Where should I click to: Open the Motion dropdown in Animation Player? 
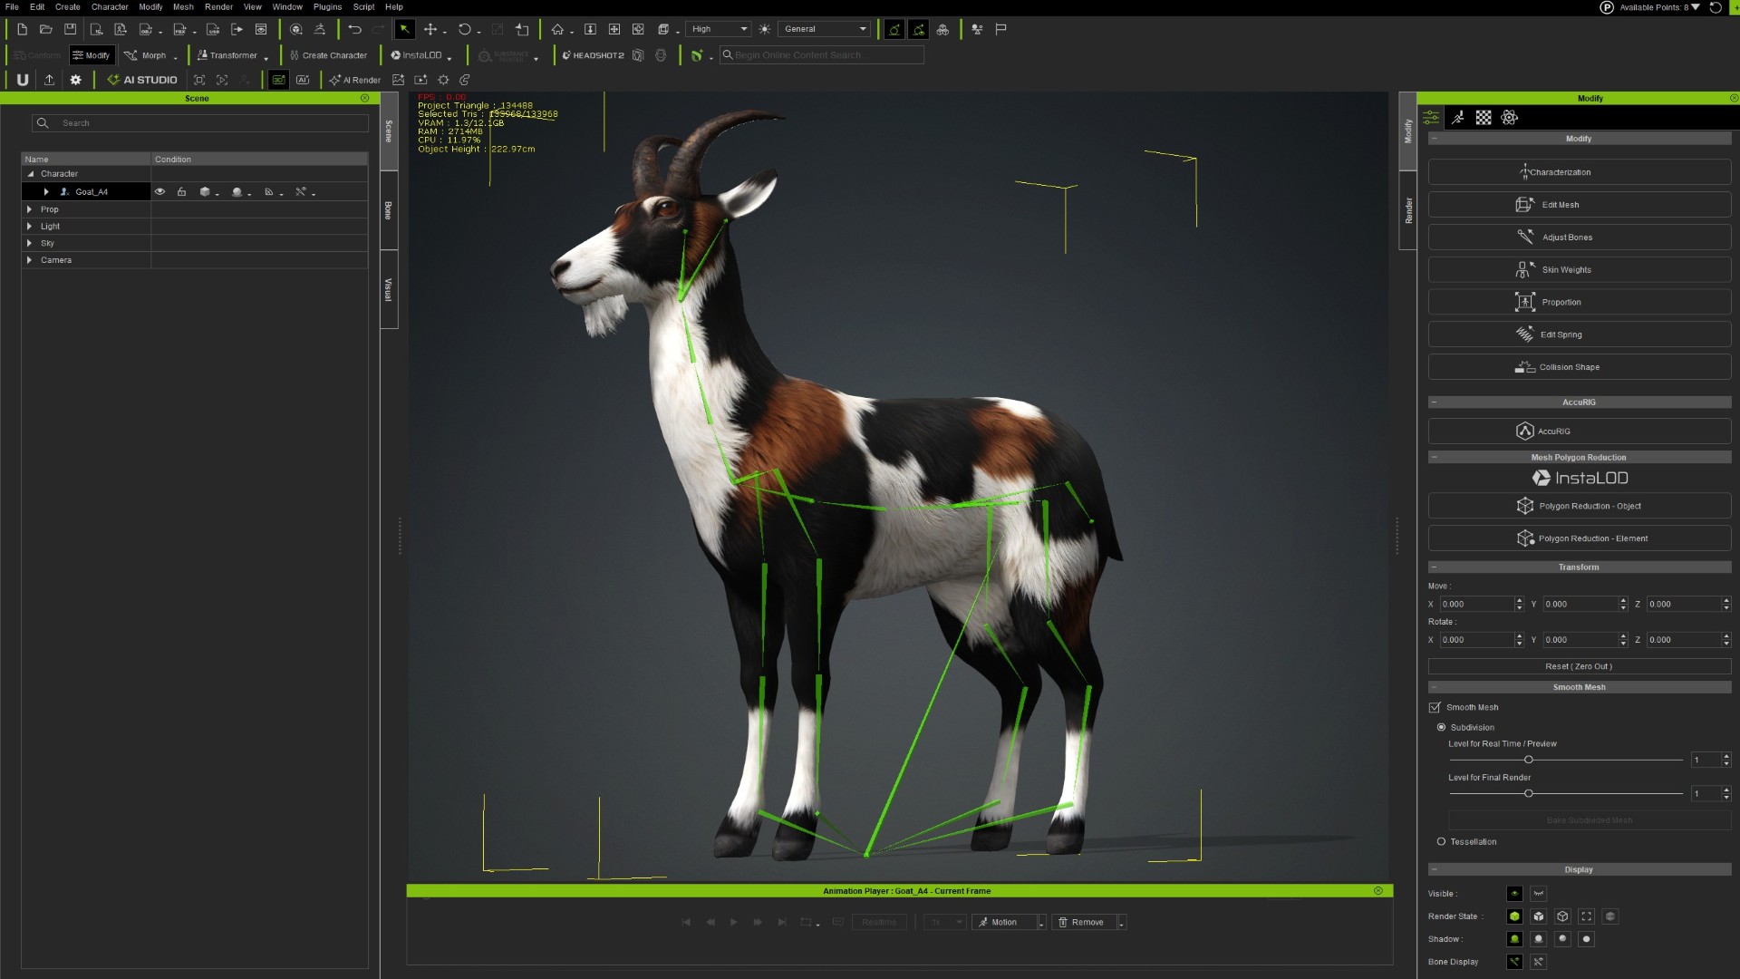coord(1041,923)
